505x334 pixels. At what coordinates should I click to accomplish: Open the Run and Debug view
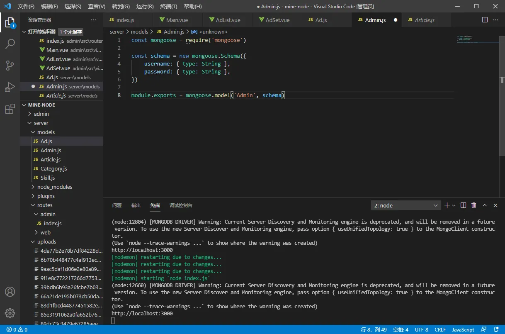[10, 88]
